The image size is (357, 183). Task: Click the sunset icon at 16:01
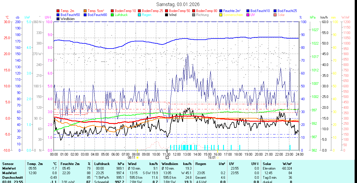tap(218, 157)
